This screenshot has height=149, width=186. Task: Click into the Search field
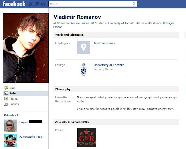(90, 4)
